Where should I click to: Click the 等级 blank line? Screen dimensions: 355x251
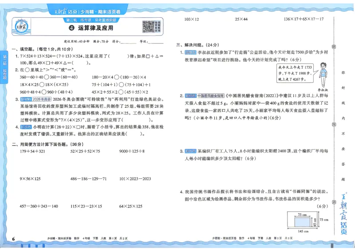pos(155,42)
